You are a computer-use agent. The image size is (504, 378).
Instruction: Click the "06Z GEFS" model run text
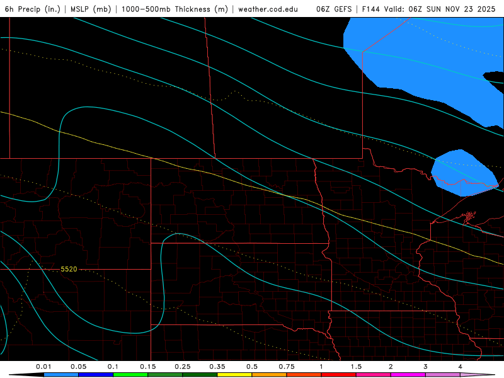click(x=334, y=9)
